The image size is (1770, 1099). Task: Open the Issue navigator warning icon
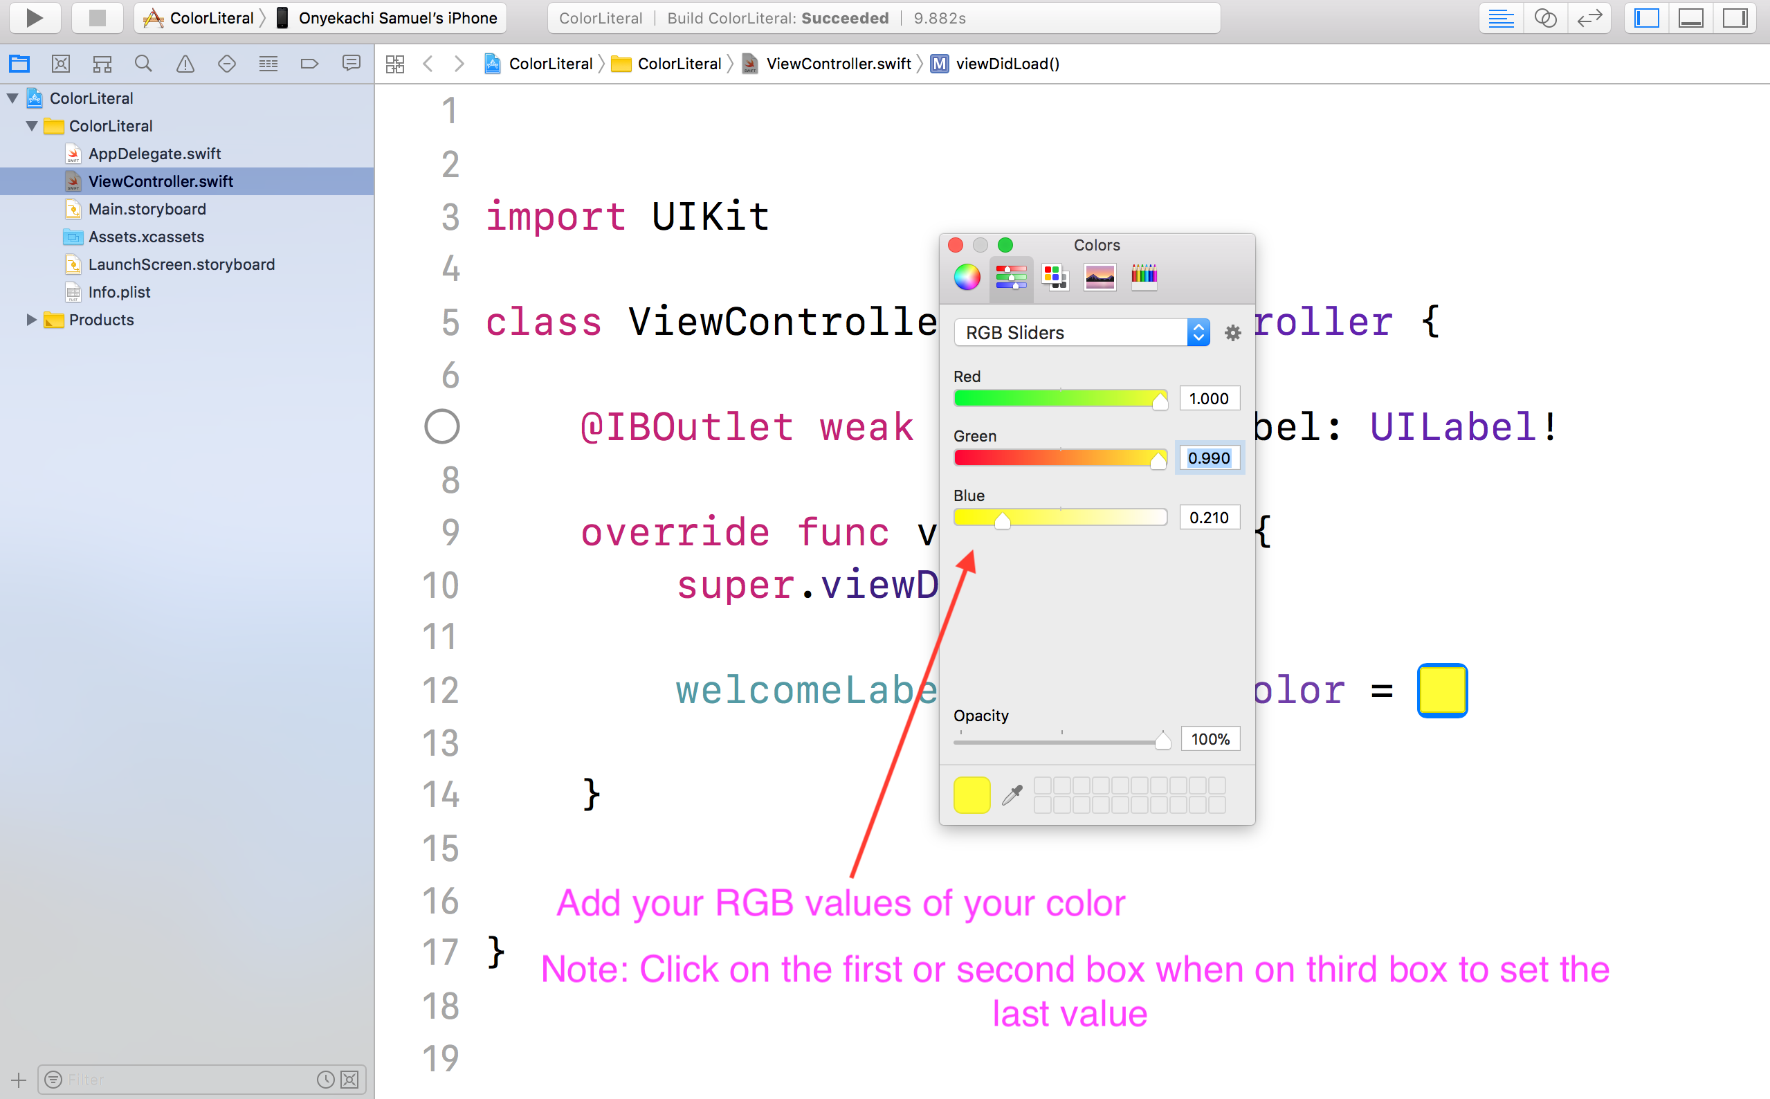185,63
